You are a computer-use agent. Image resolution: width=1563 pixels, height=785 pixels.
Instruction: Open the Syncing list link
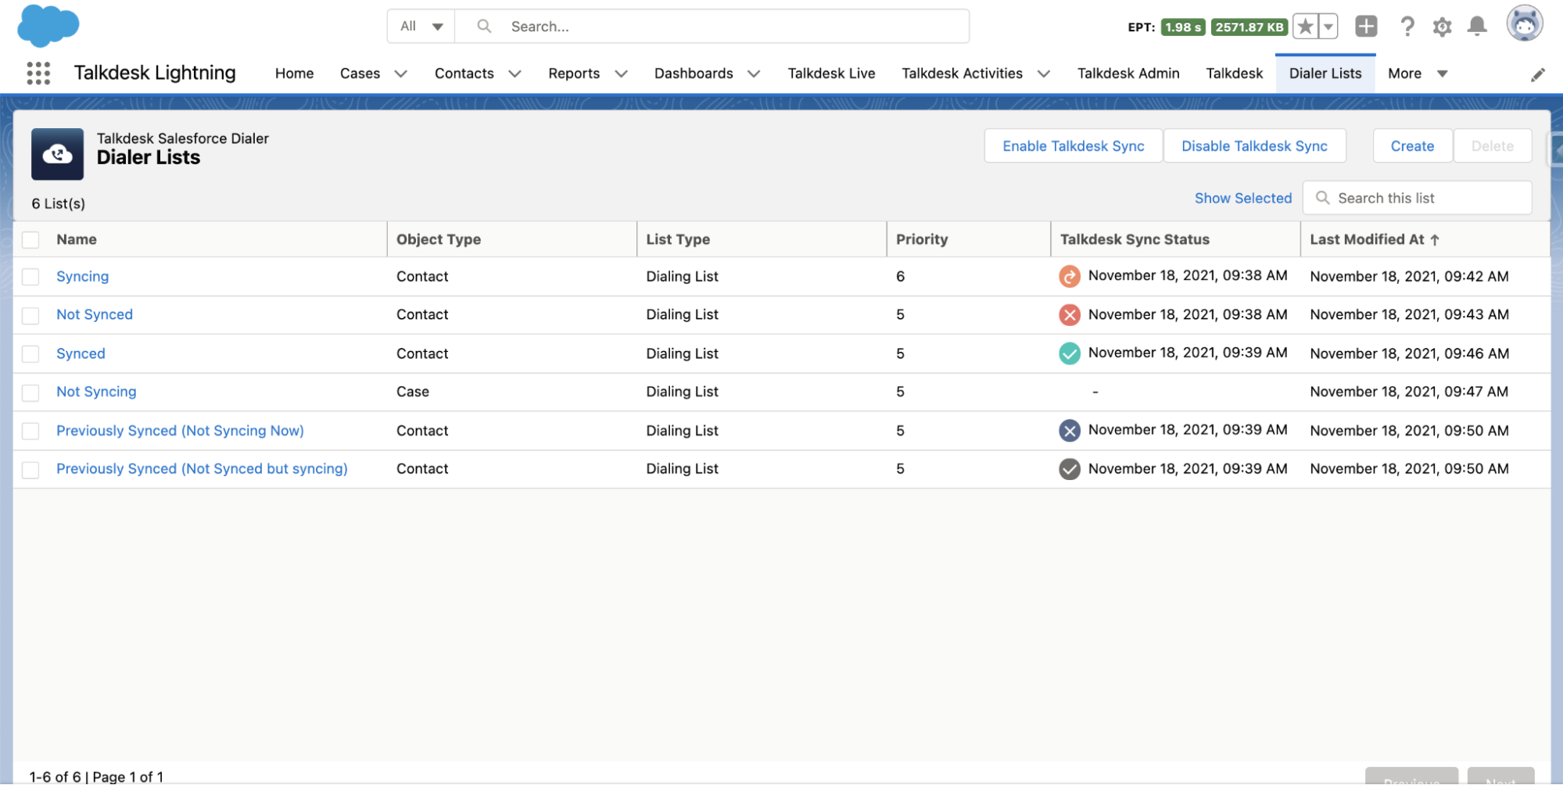tap(82, 277)
